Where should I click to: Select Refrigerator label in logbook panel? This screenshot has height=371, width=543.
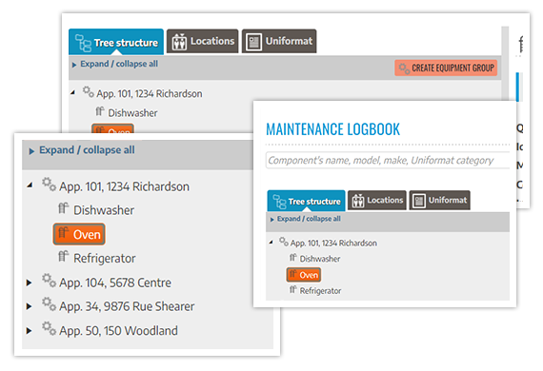[320, 291]
